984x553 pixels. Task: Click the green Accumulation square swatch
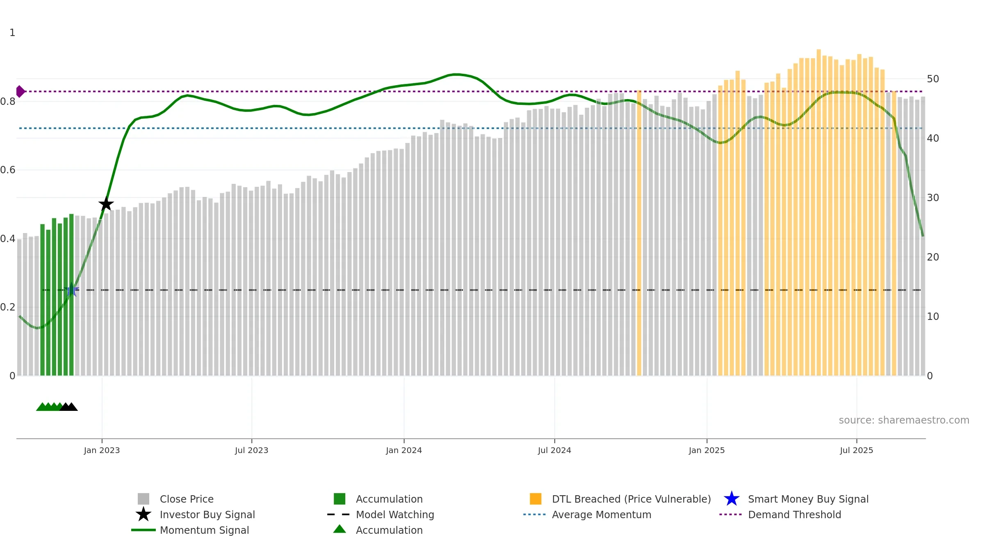(x=339, y=499)
